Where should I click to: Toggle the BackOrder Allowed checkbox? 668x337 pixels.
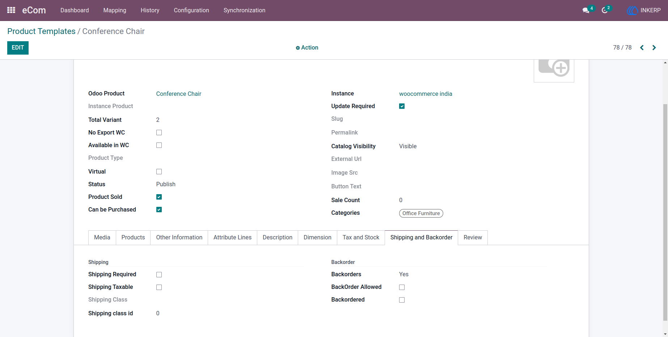(402, 287)
